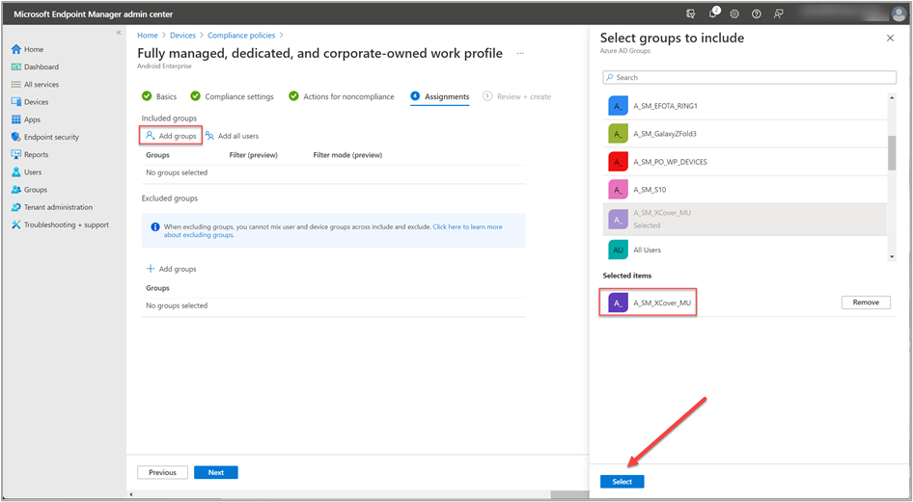Image resolution: width=913 pixels, height=502 pixels.
Task: Click A_SM_XCover_MU under Selected items
Action: pos(648,303)
